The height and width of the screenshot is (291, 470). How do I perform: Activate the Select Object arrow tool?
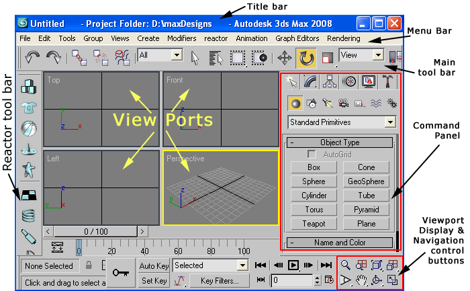pos(195,58)
